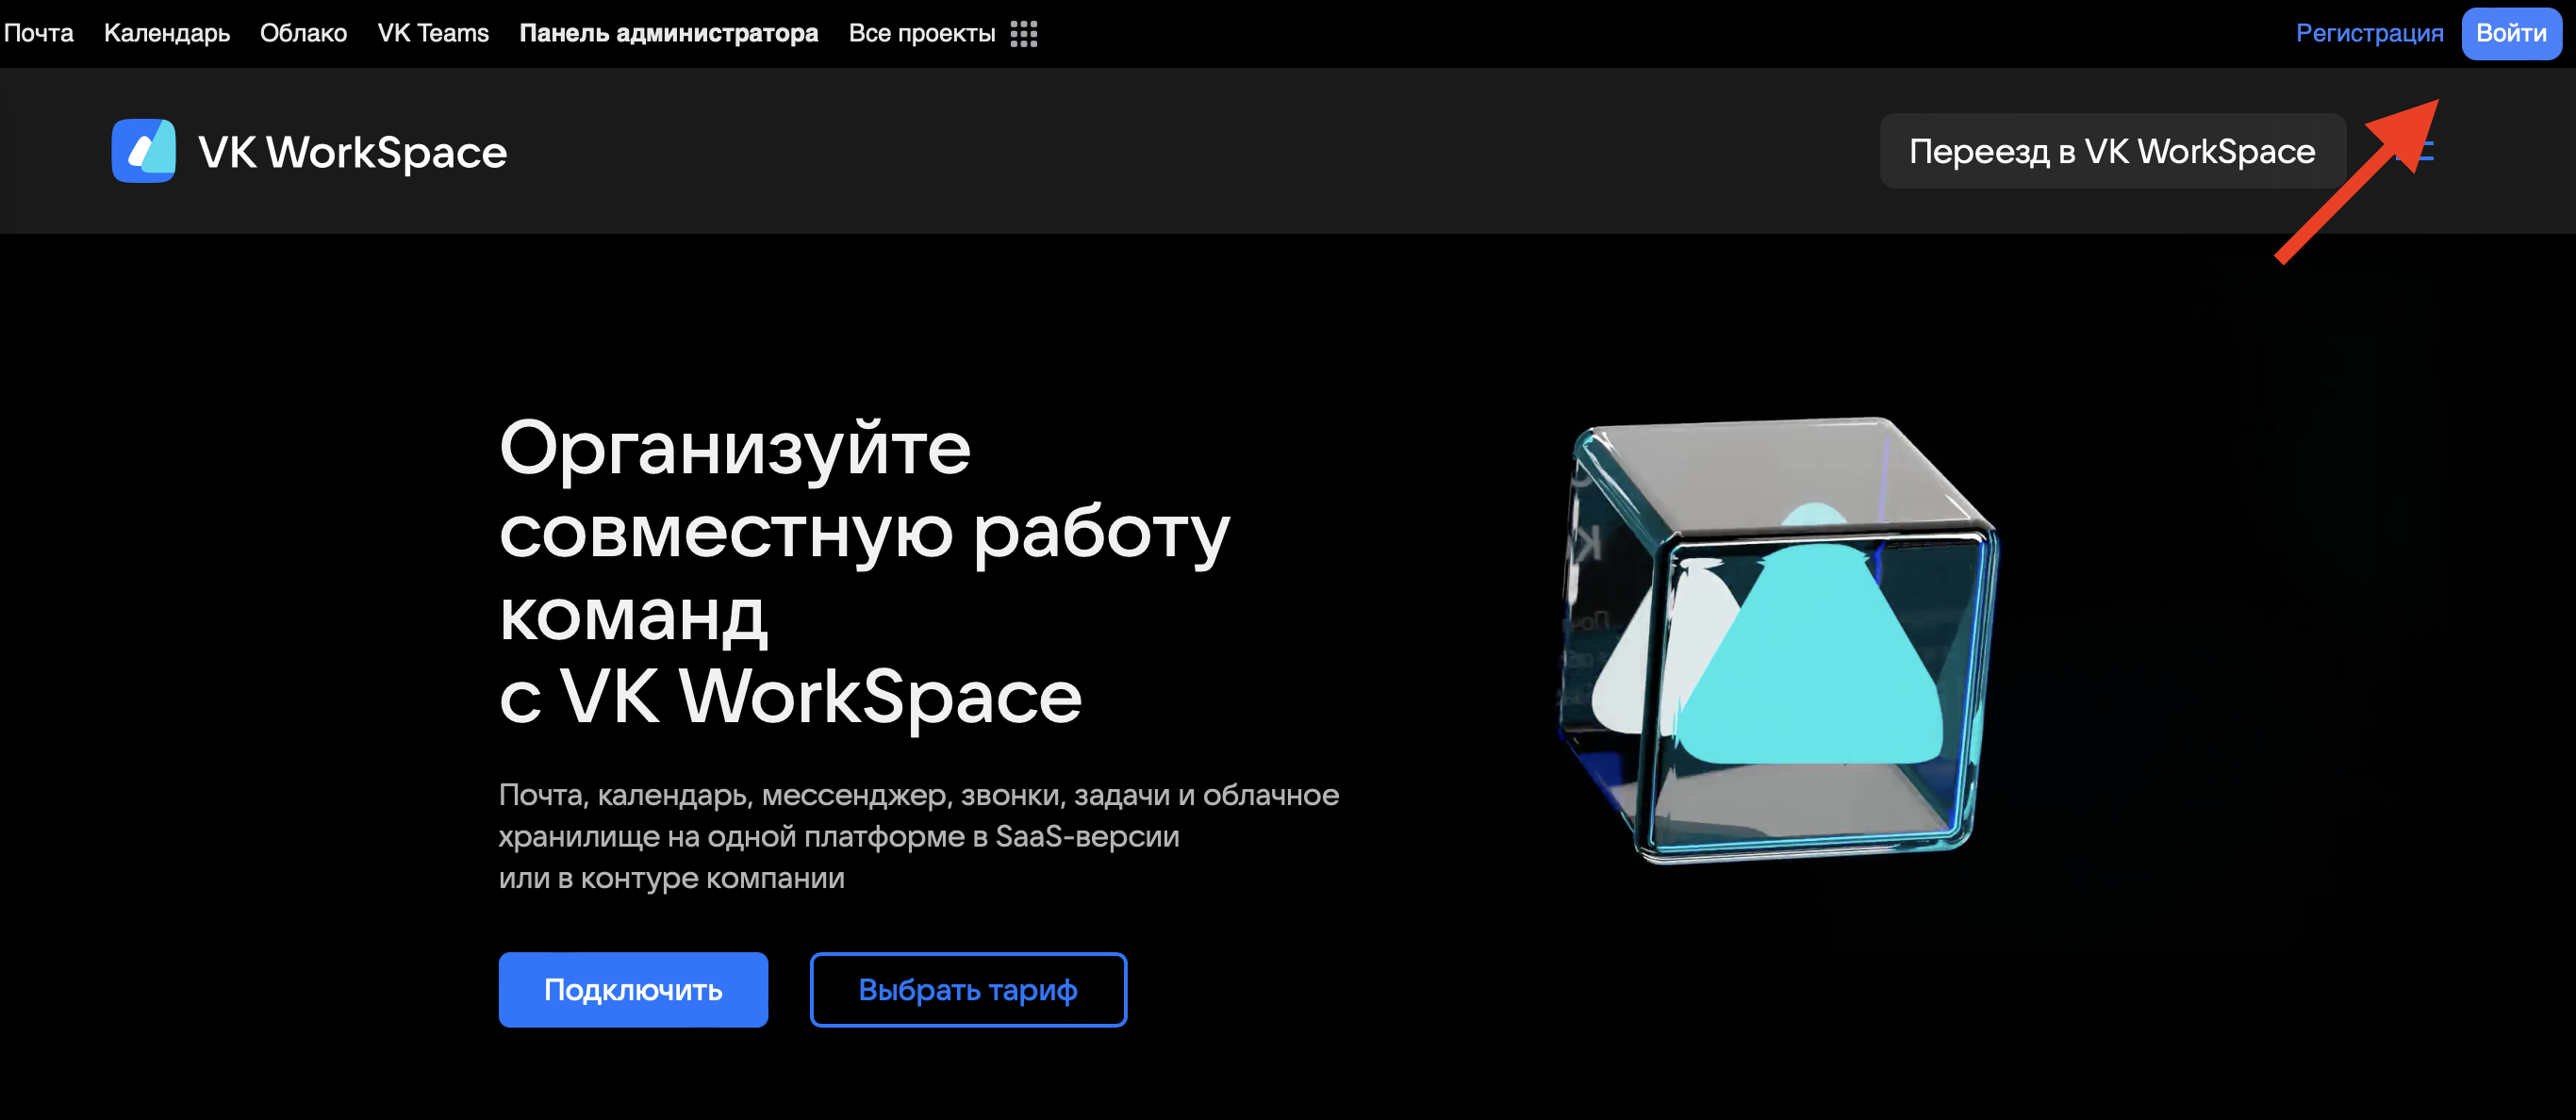The image size is (2576, 1120).
Task: Click the Войти button
Action: pos(2511,33)
